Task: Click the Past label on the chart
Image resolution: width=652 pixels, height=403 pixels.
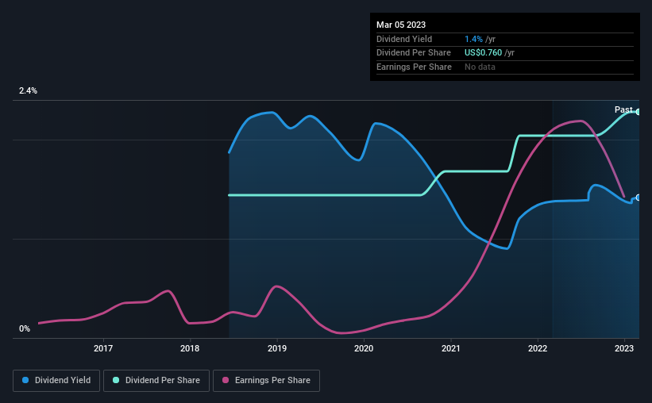Action: coord(623,109)
